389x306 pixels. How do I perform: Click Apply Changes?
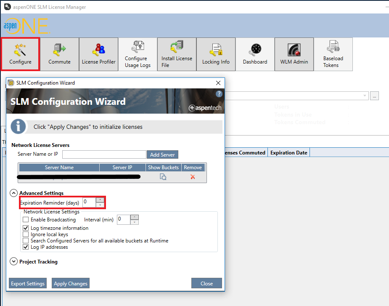[71, 283]
